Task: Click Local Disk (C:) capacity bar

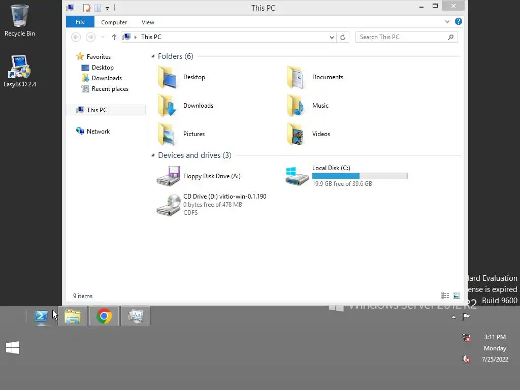Action: pyautogui.click(x=360, y=176)
